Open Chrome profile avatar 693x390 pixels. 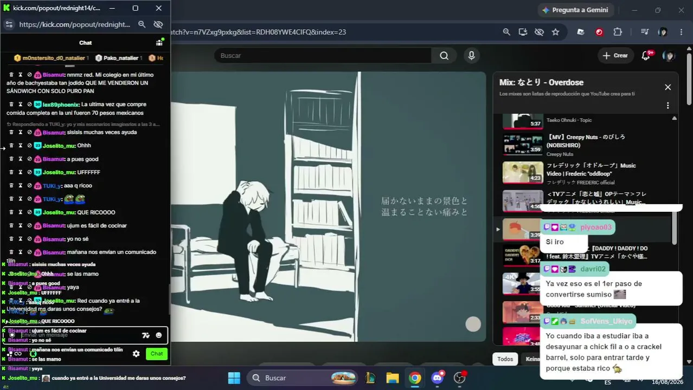(663, 32)
